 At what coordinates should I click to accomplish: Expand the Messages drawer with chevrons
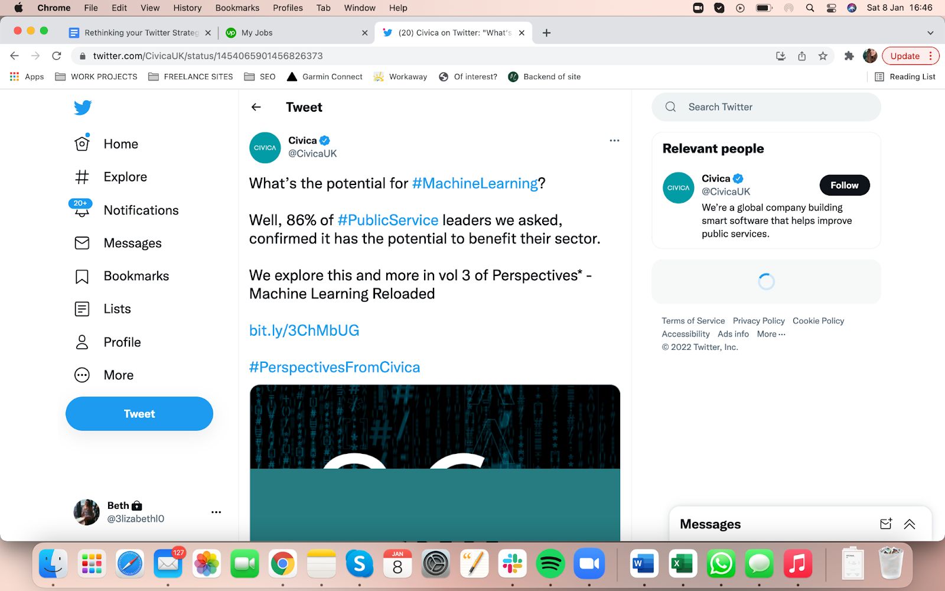pos(910,524)
